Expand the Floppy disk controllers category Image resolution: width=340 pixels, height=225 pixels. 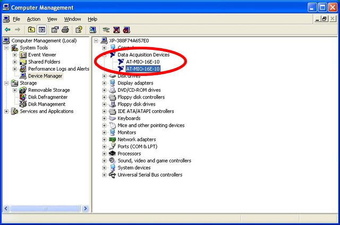coord(104,97)
